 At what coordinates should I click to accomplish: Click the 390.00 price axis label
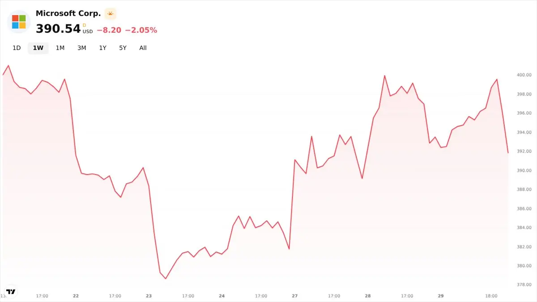[524, 170]
